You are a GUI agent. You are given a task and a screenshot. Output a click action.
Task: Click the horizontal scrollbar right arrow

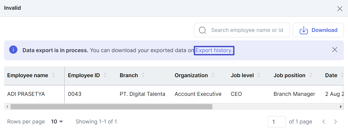341,107
